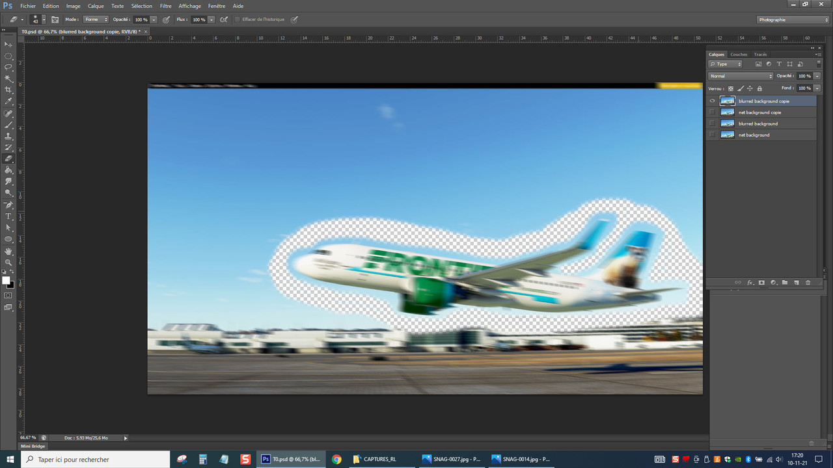The width and height of the screenshot is (833, 468).
Task: Select the Crop tool
Action: coord(8,90)
